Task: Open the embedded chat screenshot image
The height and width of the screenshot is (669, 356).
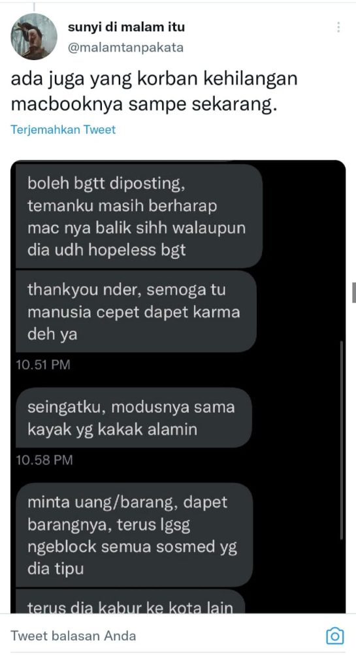Action: [x=178, y=387]
